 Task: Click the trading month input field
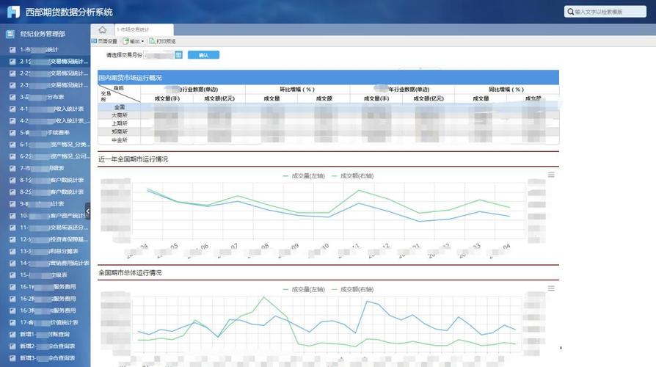click(x=159, y=55)
